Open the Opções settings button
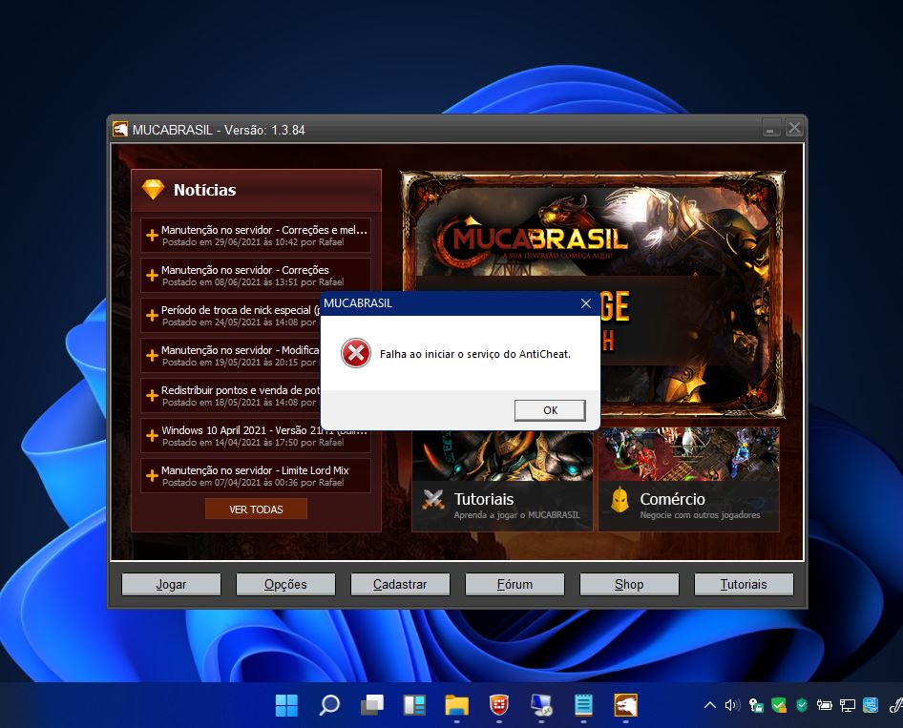The width and height of the screenshot is (903, 728). click(x=285, y=584)
